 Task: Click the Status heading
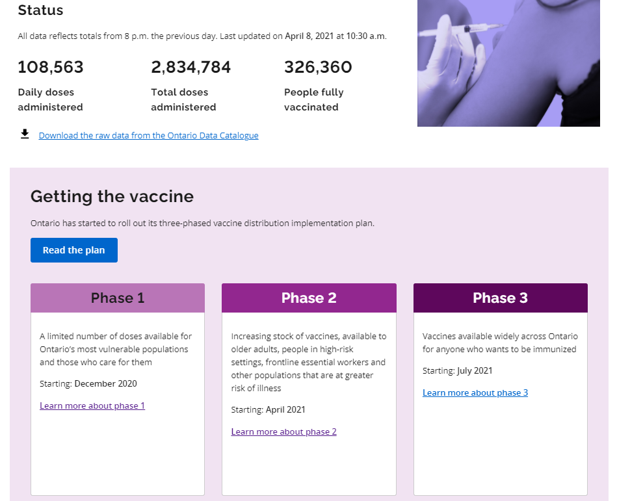[40, 10]
